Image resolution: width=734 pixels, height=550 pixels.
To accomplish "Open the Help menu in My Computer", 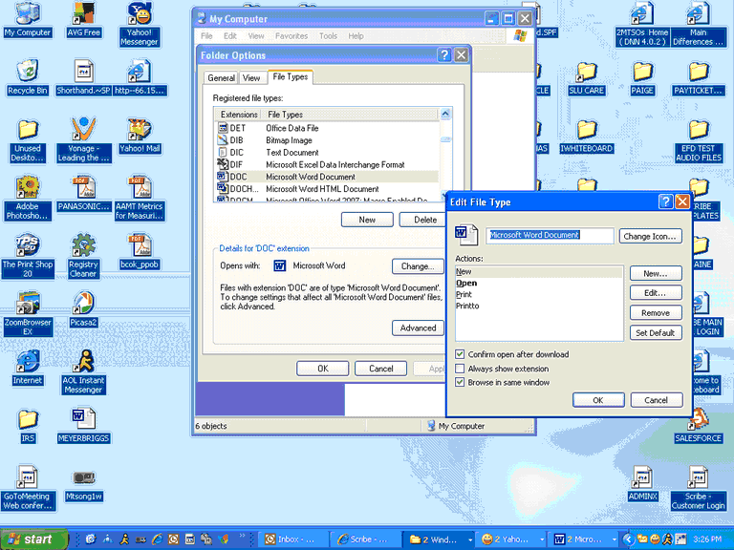I will click(356, 36).
